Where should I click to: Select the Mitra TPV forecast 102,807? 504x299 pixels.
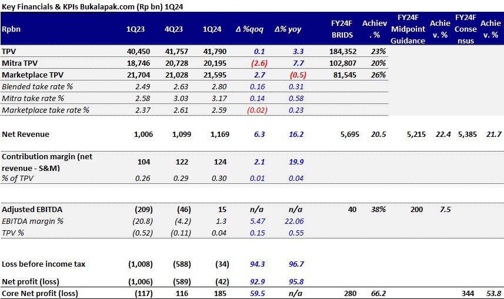tap(343, 63)
